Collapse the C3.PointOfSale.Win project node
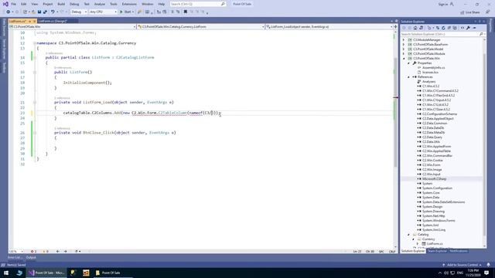Image resolution: width=495 pixels, height=278 pixels. (404, 59)
